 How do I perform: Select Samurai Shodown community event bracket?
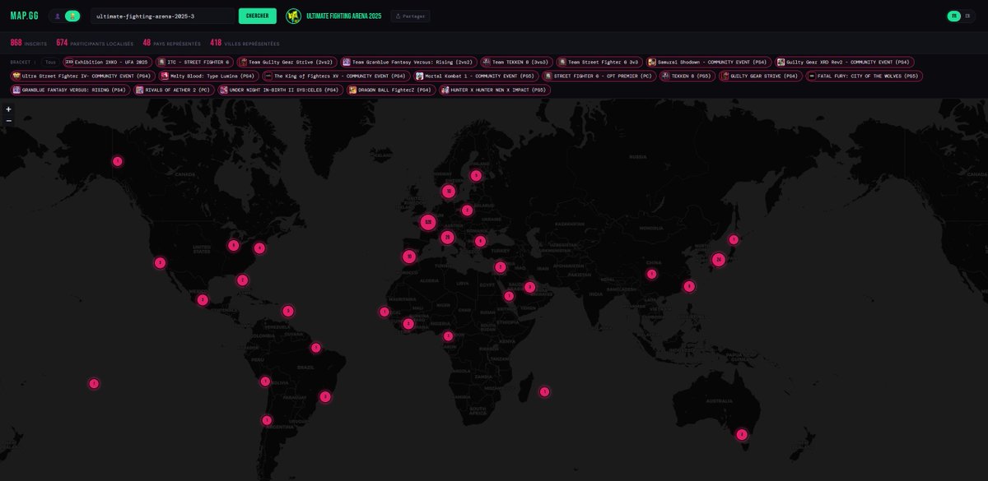pyautogui.click(x=709, y=62)
